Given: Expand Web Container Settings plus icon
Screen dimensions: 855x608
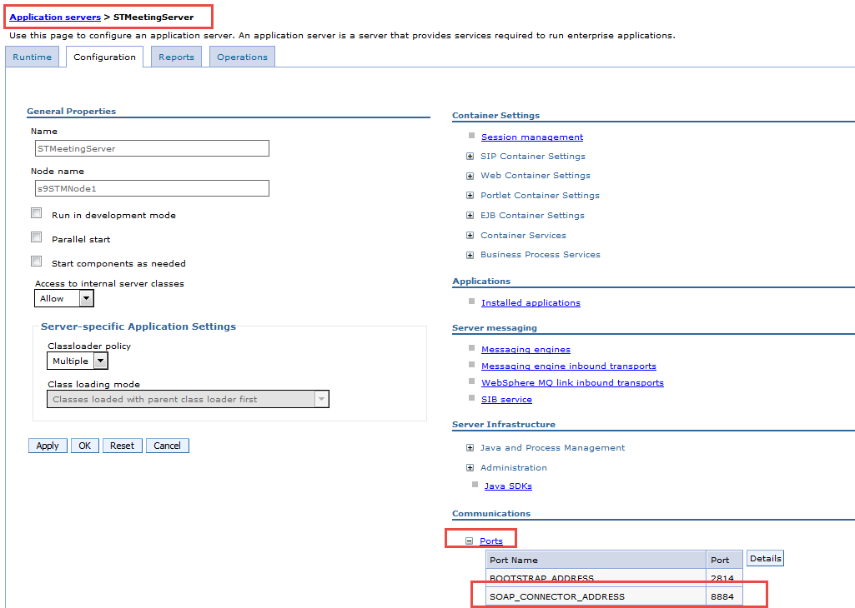Looking at the screenshot, I should click(471, 176).
